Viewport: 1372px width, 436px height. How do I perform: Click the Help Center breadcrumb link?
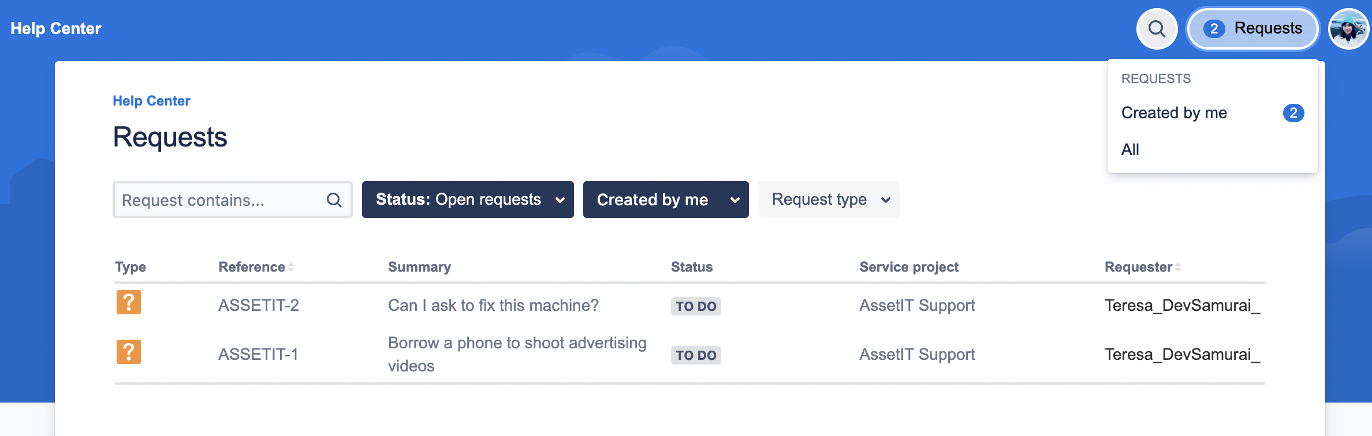[151, 101]
